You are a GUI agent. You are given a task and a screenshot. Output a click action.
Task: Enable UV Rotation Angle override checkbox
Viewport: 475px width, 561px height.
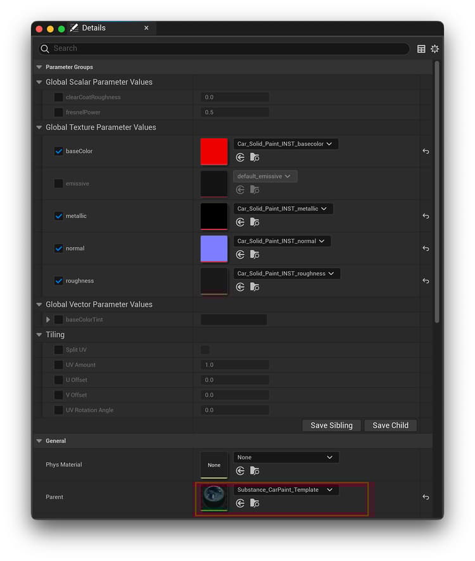pos(58,410)
